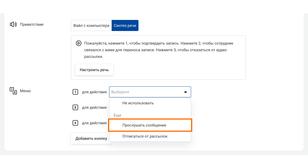Open the Настроить речь settings button
This screenshot has height=155, width=308.
pos(94,70)
